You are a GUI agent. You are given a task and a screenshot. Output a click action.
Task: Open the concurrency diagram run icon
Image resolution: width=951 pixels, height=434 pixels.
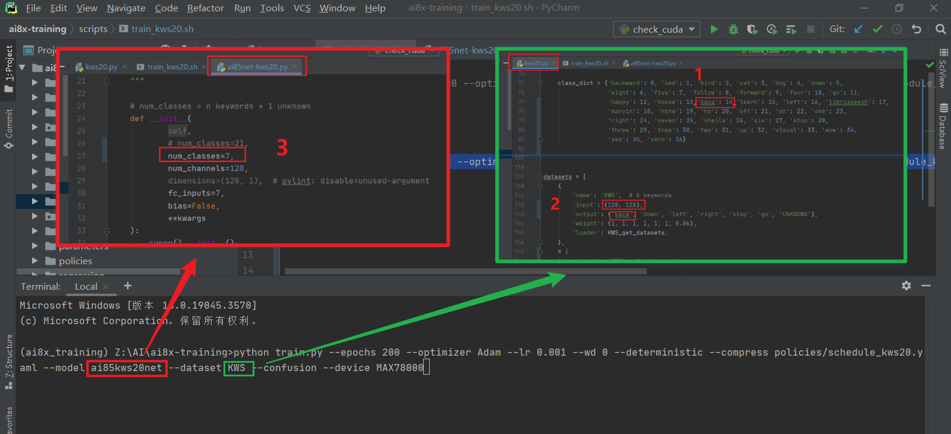tap(791, 29)
